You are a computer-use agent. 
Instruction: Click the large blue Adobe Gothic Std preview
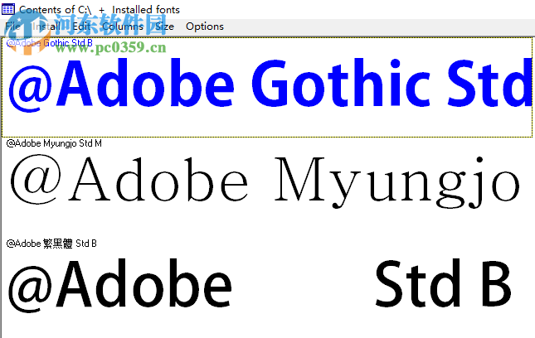pyautogui.click(x=270, y=84)
